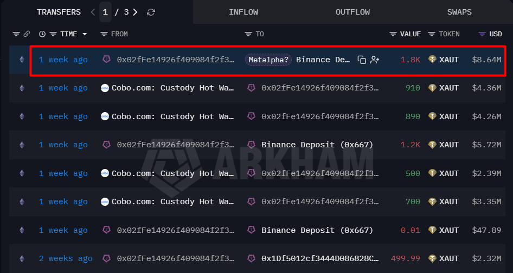The width and height of the screenshot is (513, 273).
Task: Open the TOKEN column filter
Action: (432, 34)
